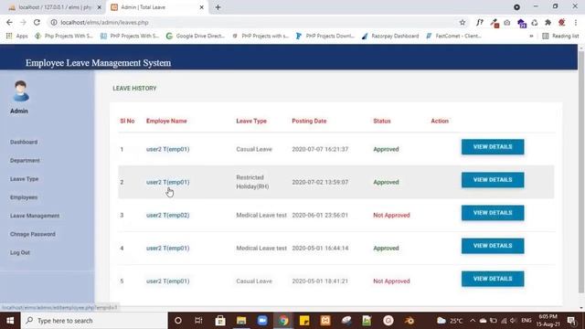This screenshot has width=585, height=329.
Task: View details for row 1 Casual Leave
Action: click(x=493, y=147)
